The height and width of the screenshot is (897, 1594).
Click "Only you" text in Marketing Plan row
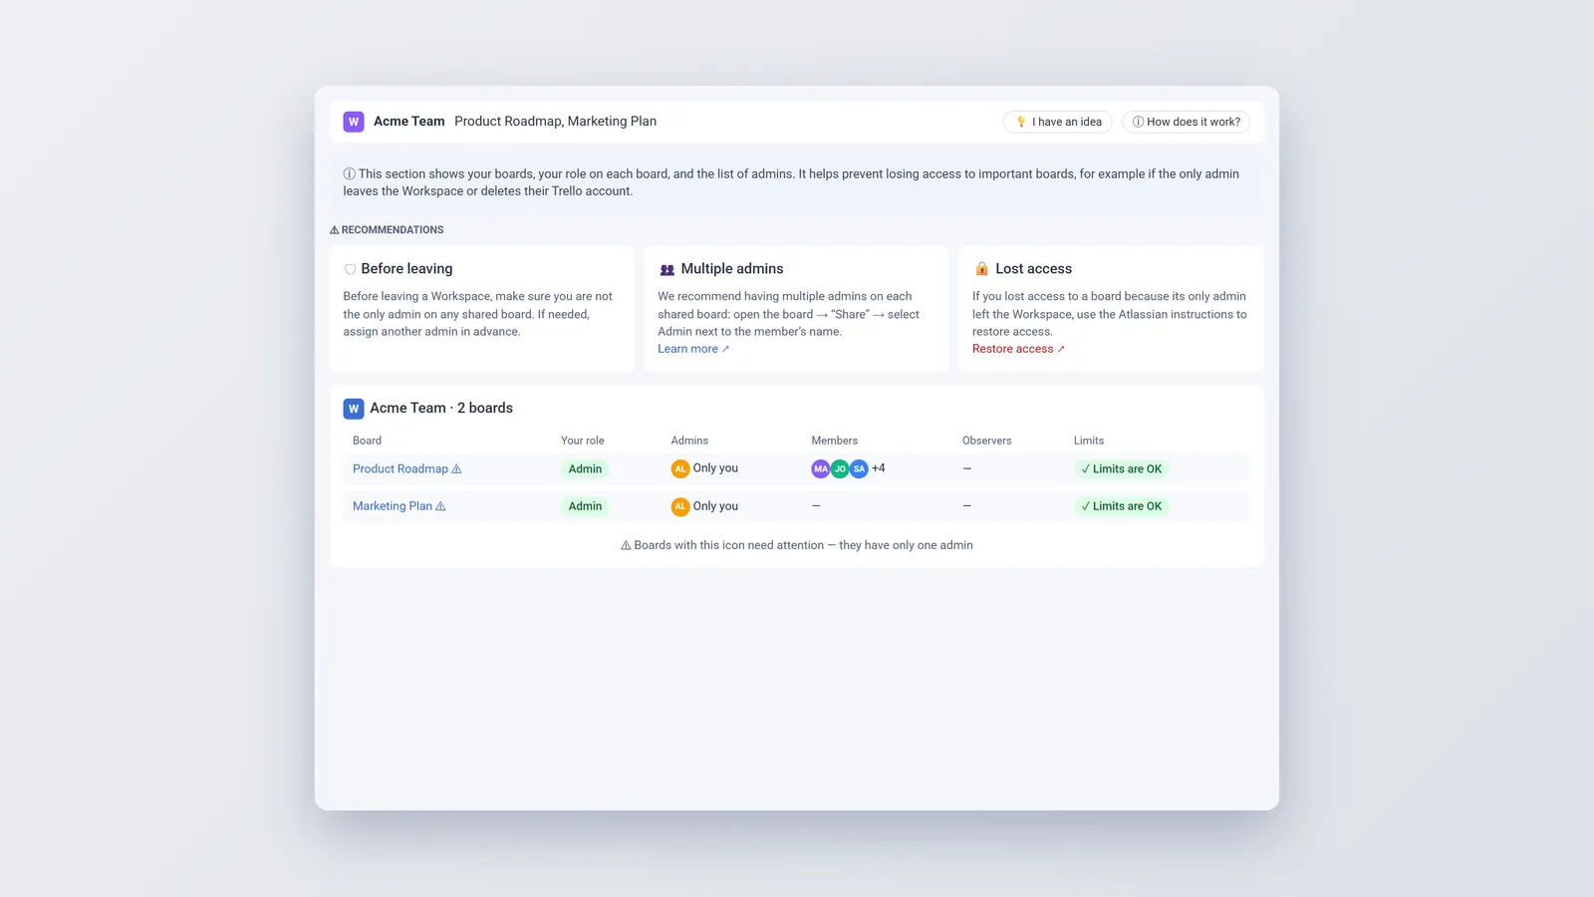(x=715, y=506)
